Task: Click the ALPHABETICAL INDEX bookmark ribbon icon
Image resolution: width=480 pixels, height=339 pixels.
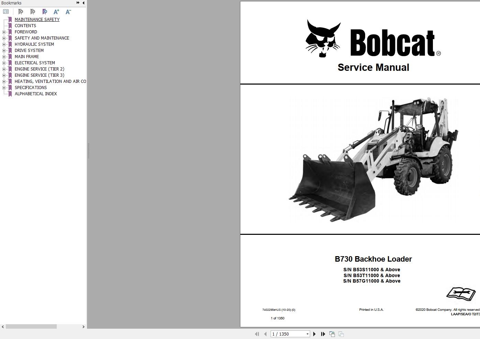Action: tap(10, 94)
